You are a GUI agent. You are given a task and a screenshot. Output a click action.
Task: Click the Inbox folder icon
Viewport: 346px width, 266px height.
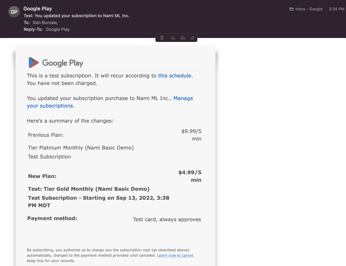point(292,9)
